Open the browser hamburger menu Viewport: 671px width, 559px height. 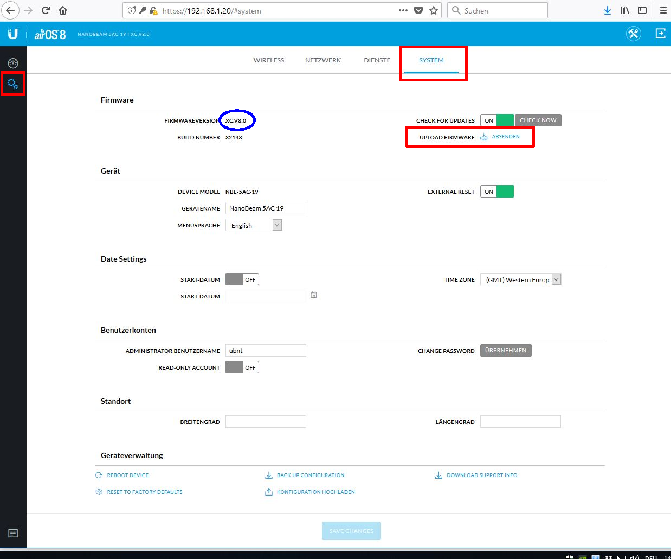point(663,10)
